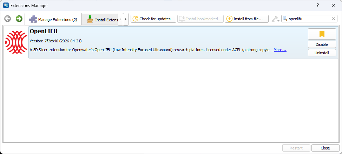Viewport: 342px width, 154px height.
Task: Focus the openlifu search field
Action: [x=309, y=19]
